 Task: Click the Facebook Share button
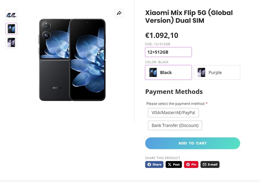[x=154, y=164]
